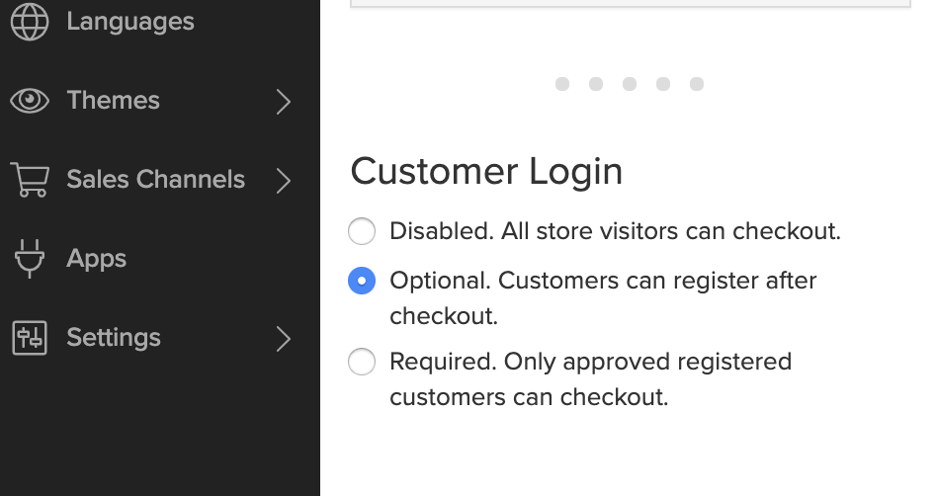
Task: Jump to the third carousel pagination dot
Action: tap(629, 84)
